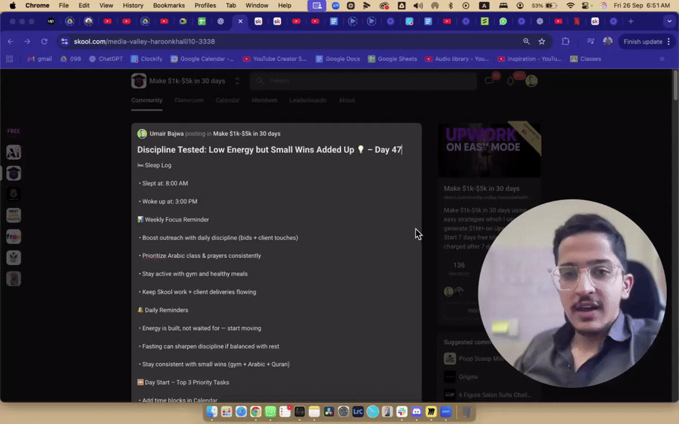This screenshot has height=424, width=679.
Task: Open the History menu
Action: pos(133,5)
